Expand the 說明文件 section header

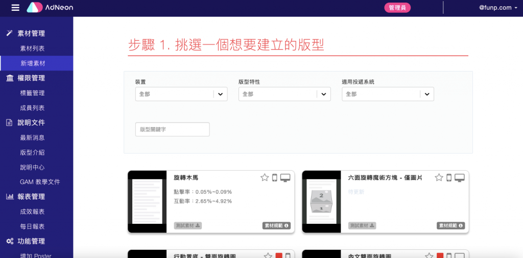tap(31, 123)
